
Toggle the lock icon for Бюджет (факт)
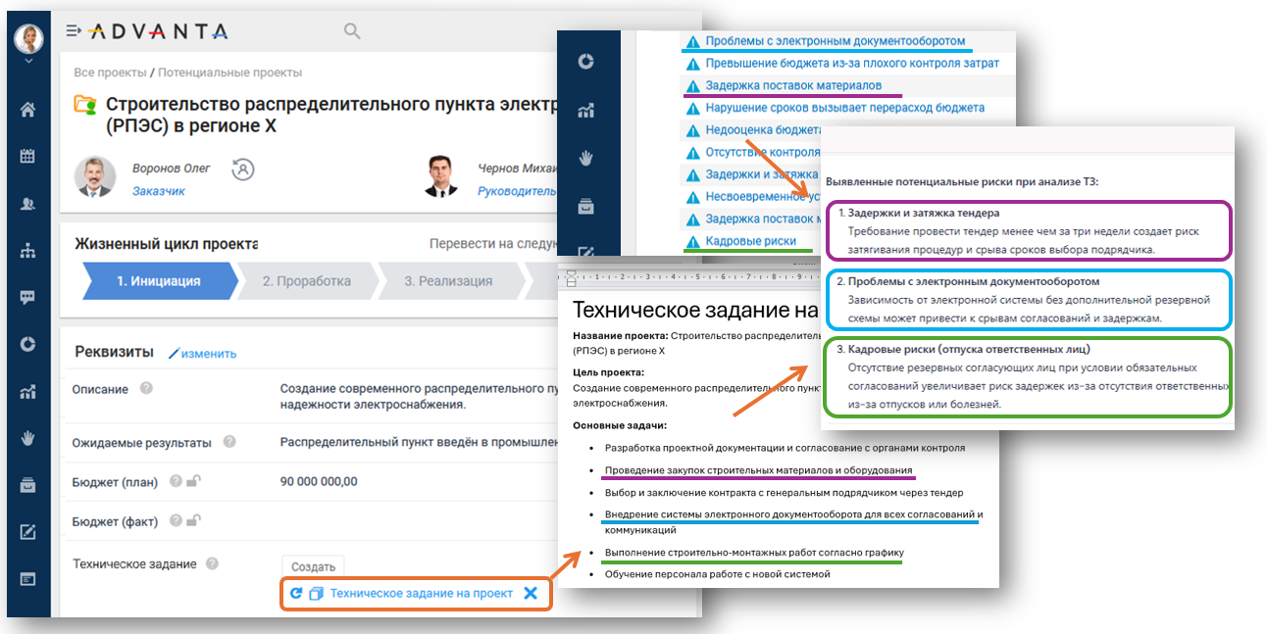tap(194, 520)
